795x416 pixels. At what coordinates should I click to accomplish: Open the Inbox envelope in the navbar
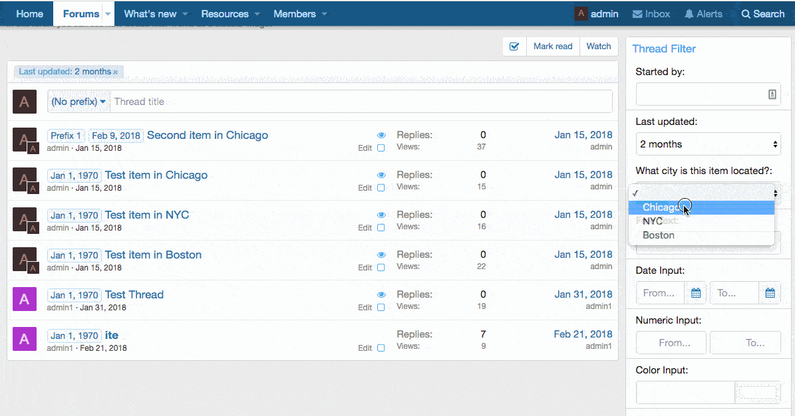[651, 14]
